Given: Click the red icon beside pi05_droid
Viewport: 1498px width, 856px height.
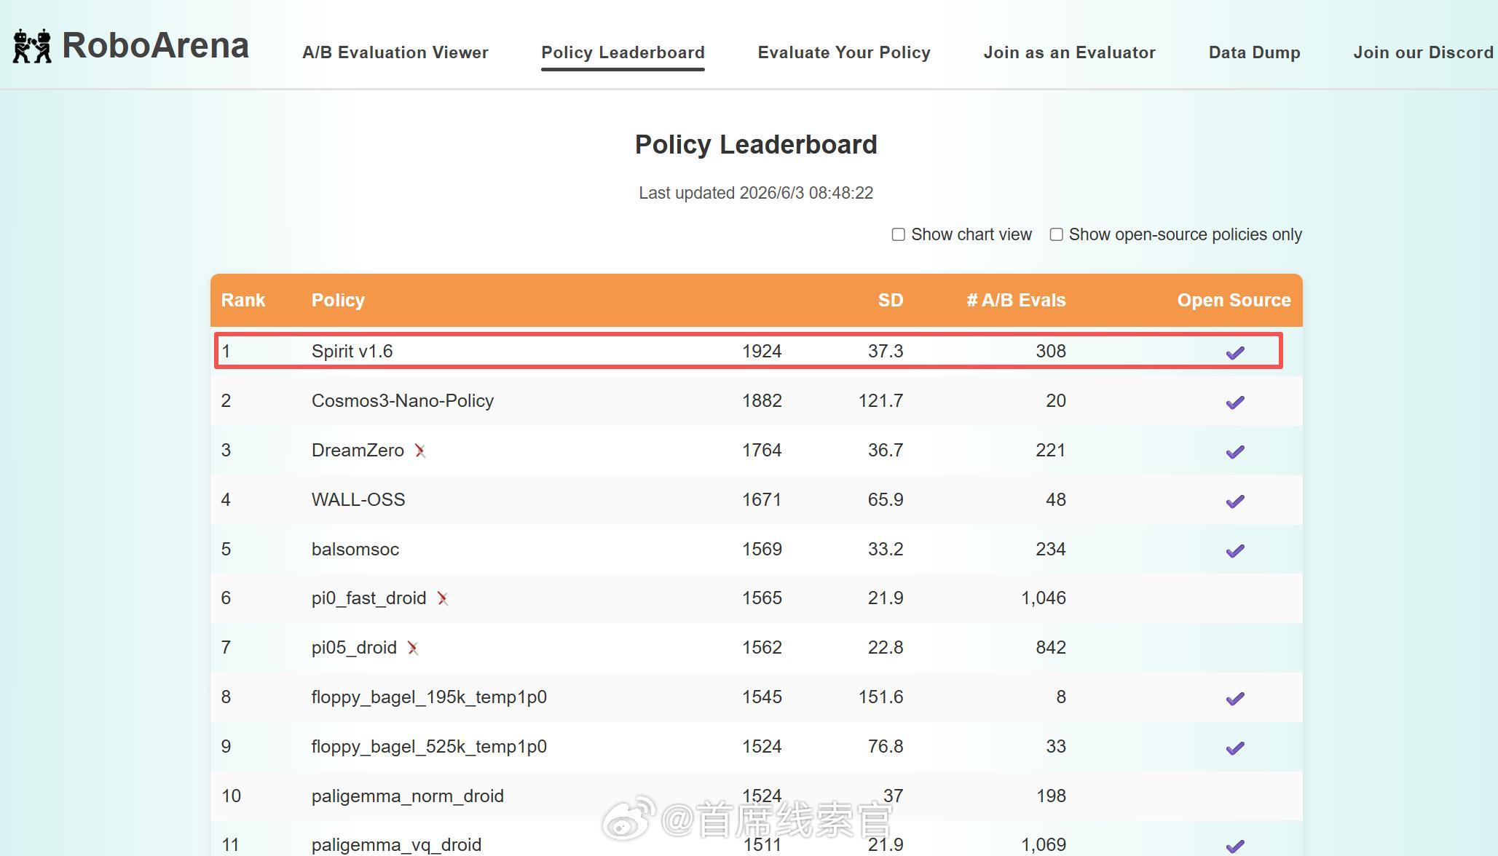Looking at the screenshot, I should pyautogui.click(x=413, y=648).
